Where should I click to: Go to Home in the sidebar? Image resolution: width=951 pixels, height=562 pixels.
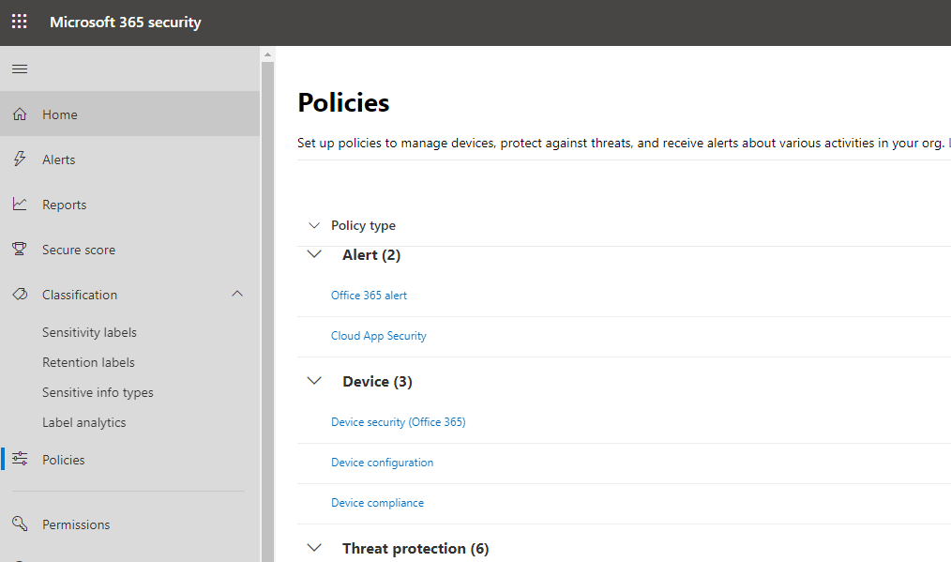[129, 114]
